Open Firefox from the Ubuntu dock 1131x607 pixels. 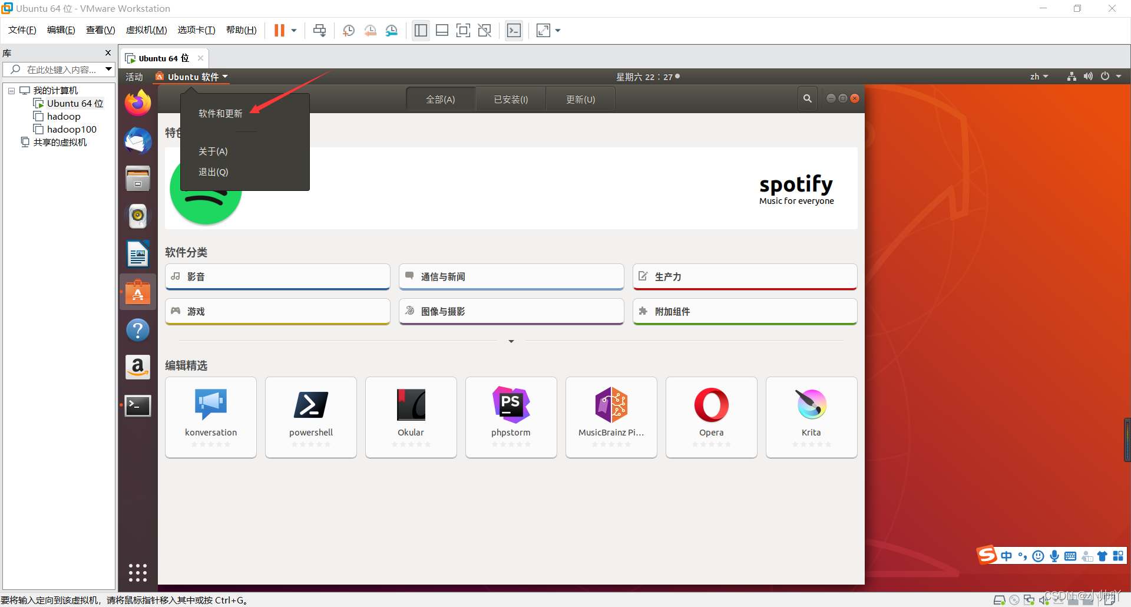click(x=138, y=103)
